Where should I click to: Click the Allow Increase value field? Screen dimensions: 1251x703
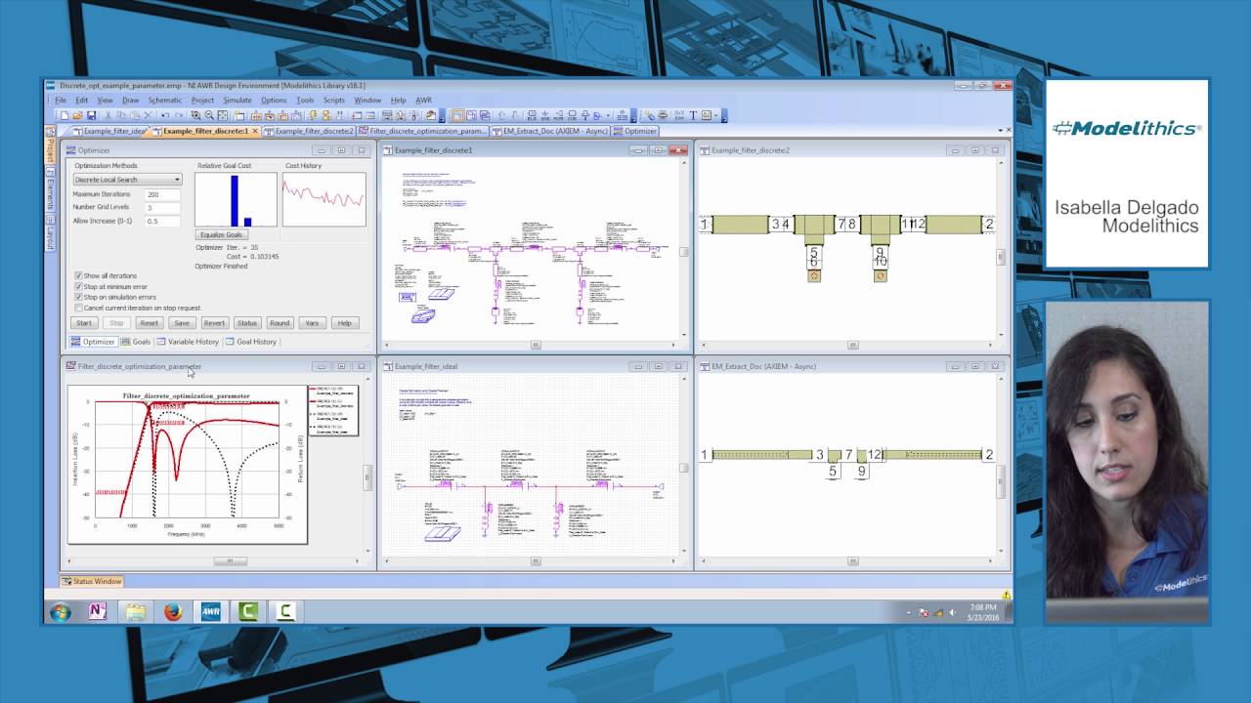pos(162,221)
